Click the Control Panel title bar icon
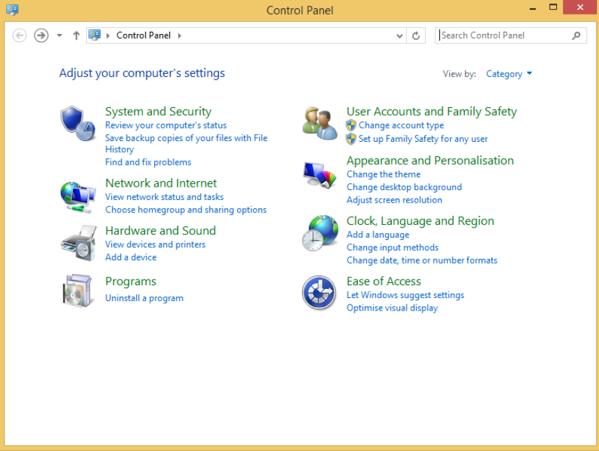The image size is (599, 451). click(12, 10)
